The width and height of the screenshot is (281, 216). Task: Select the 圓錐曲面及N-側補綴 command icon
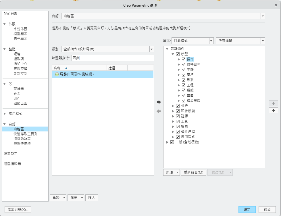[57, 74]
